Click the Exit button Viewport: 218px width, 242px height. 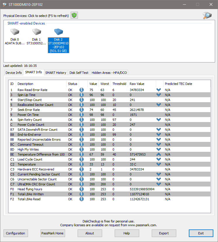(x=201, y=233)
